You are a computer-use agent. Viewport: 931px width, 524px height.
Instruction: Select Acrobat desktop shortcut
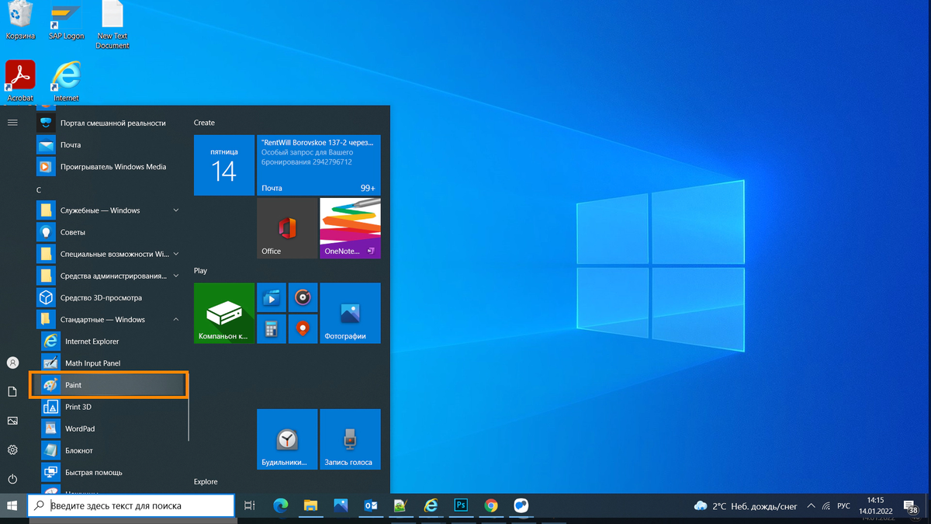[20, 81]
